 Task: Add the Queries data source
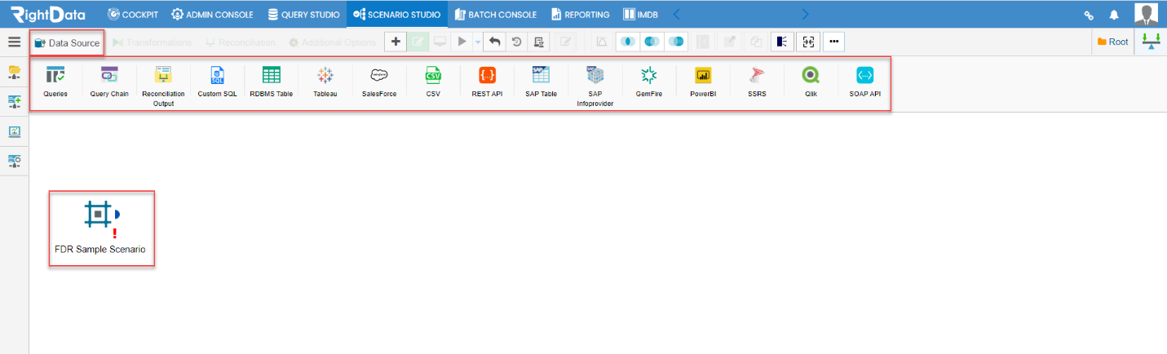(x=55, y=82)
